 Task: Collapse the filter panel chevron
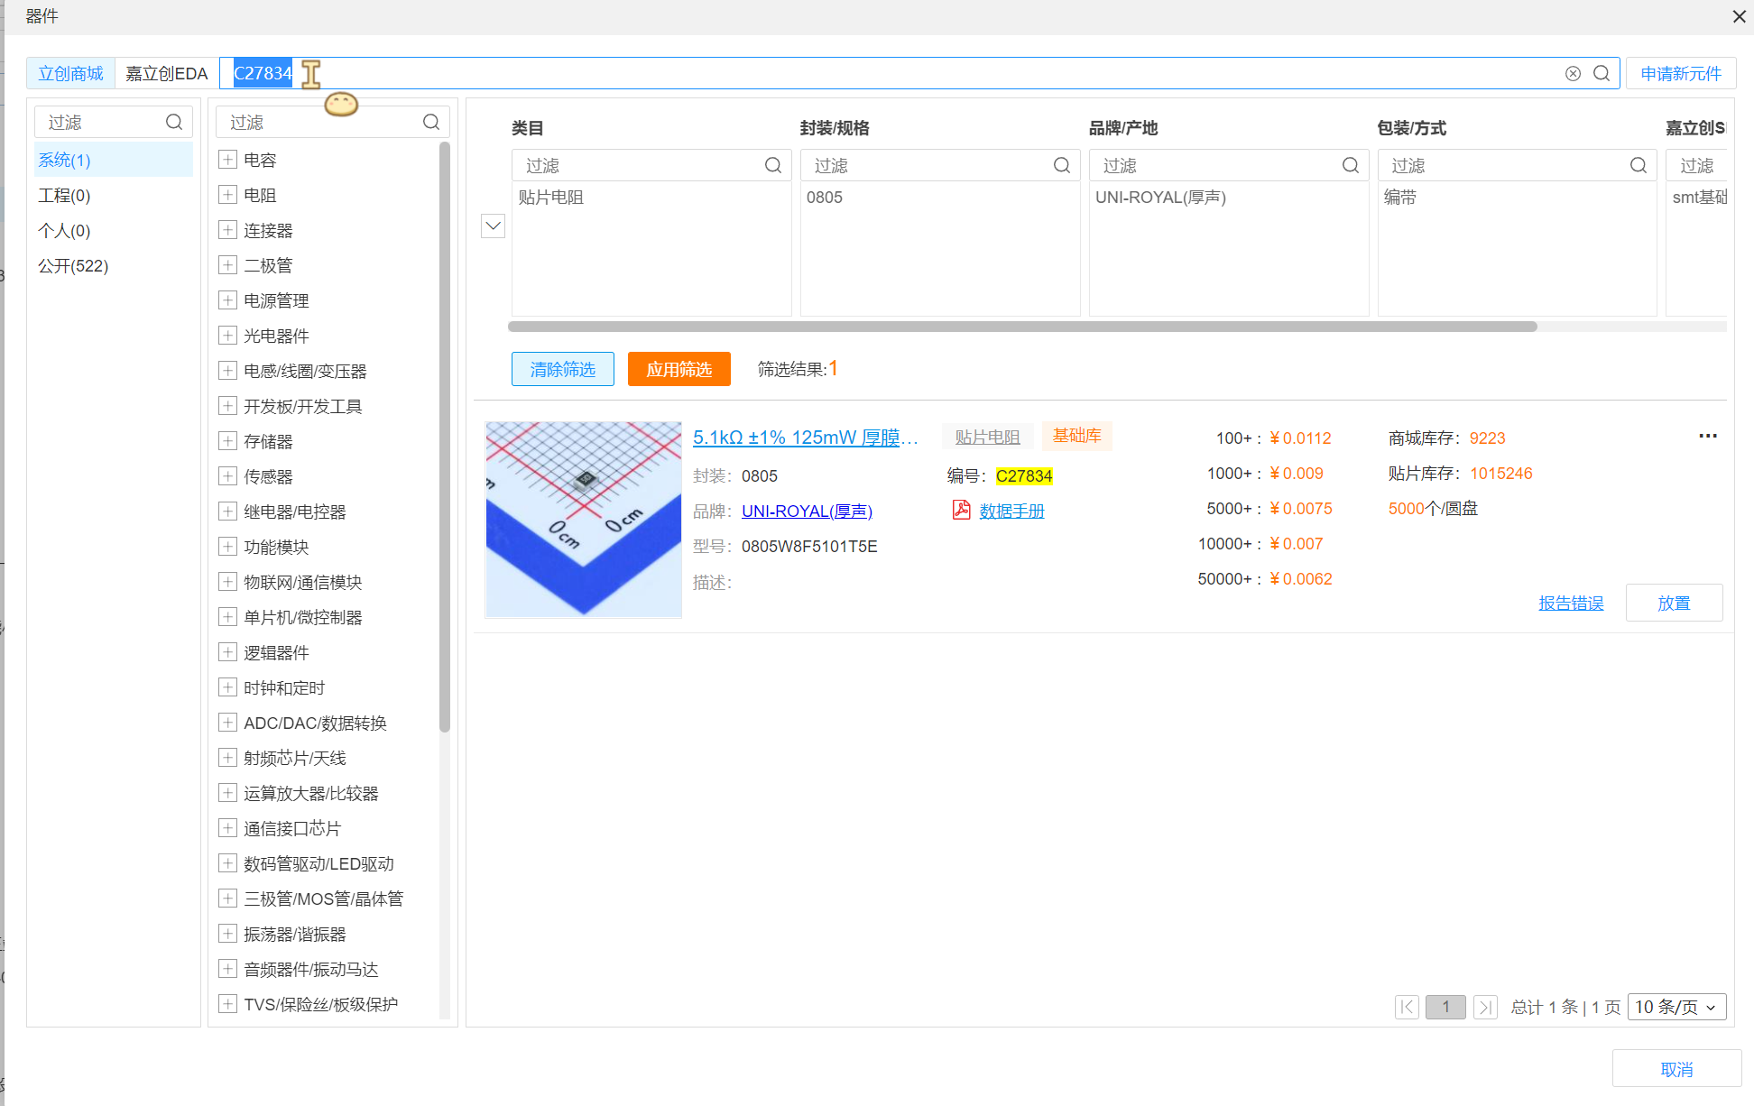[493, 226]
